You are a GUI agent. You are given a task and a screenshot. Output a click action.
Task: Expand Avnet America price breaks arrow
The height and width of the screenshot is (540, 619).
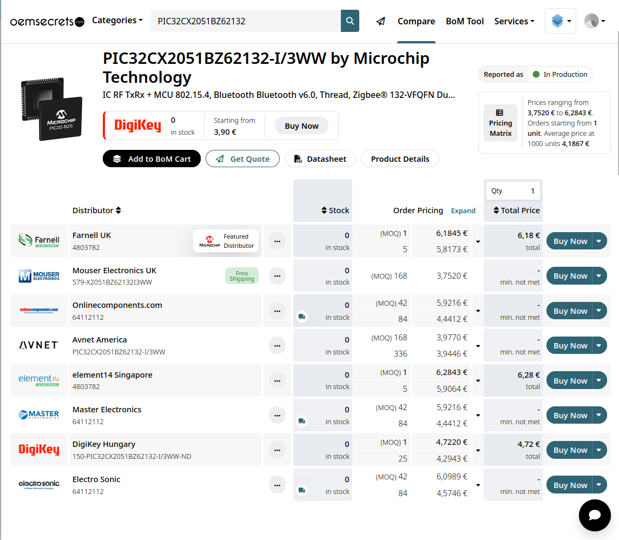point(478,346)
